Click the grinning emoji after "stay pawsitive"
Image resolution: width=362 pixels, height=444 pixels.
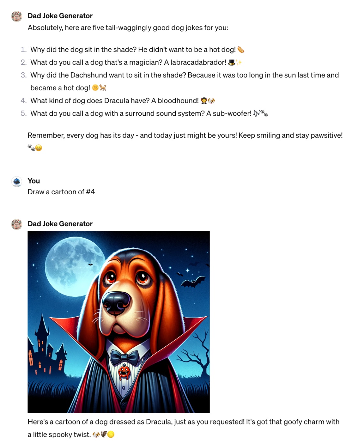(39, 148)
